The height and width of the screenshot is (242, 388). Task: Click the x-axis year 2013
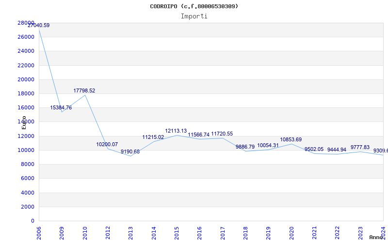click(x=131, y=233)
